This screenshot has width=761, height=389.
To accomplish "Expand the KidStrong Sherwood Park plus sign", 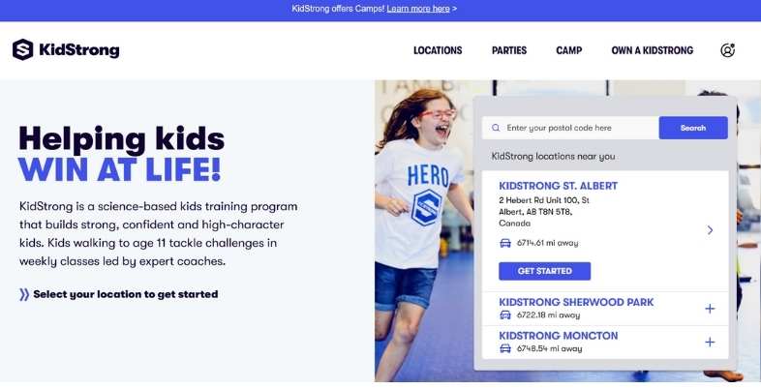I will point(710,309).
